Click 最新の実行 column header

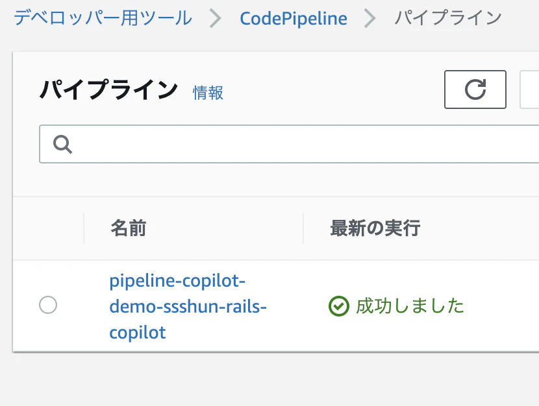(375, 228)
